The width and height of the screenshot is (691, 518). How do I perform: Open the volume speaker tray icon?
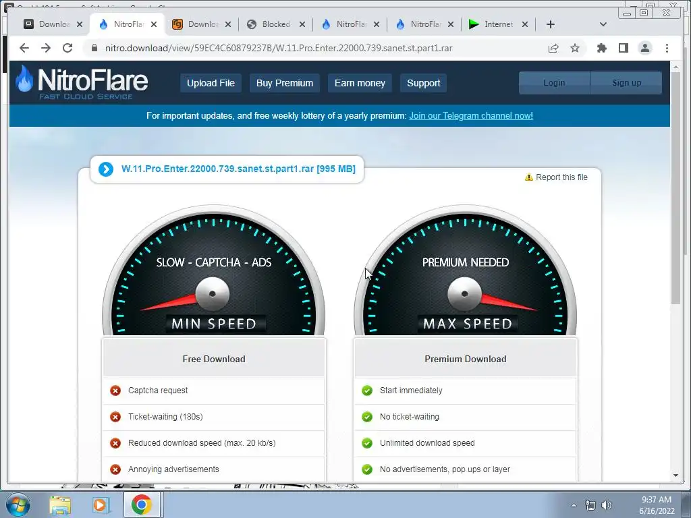pos(607,505)
